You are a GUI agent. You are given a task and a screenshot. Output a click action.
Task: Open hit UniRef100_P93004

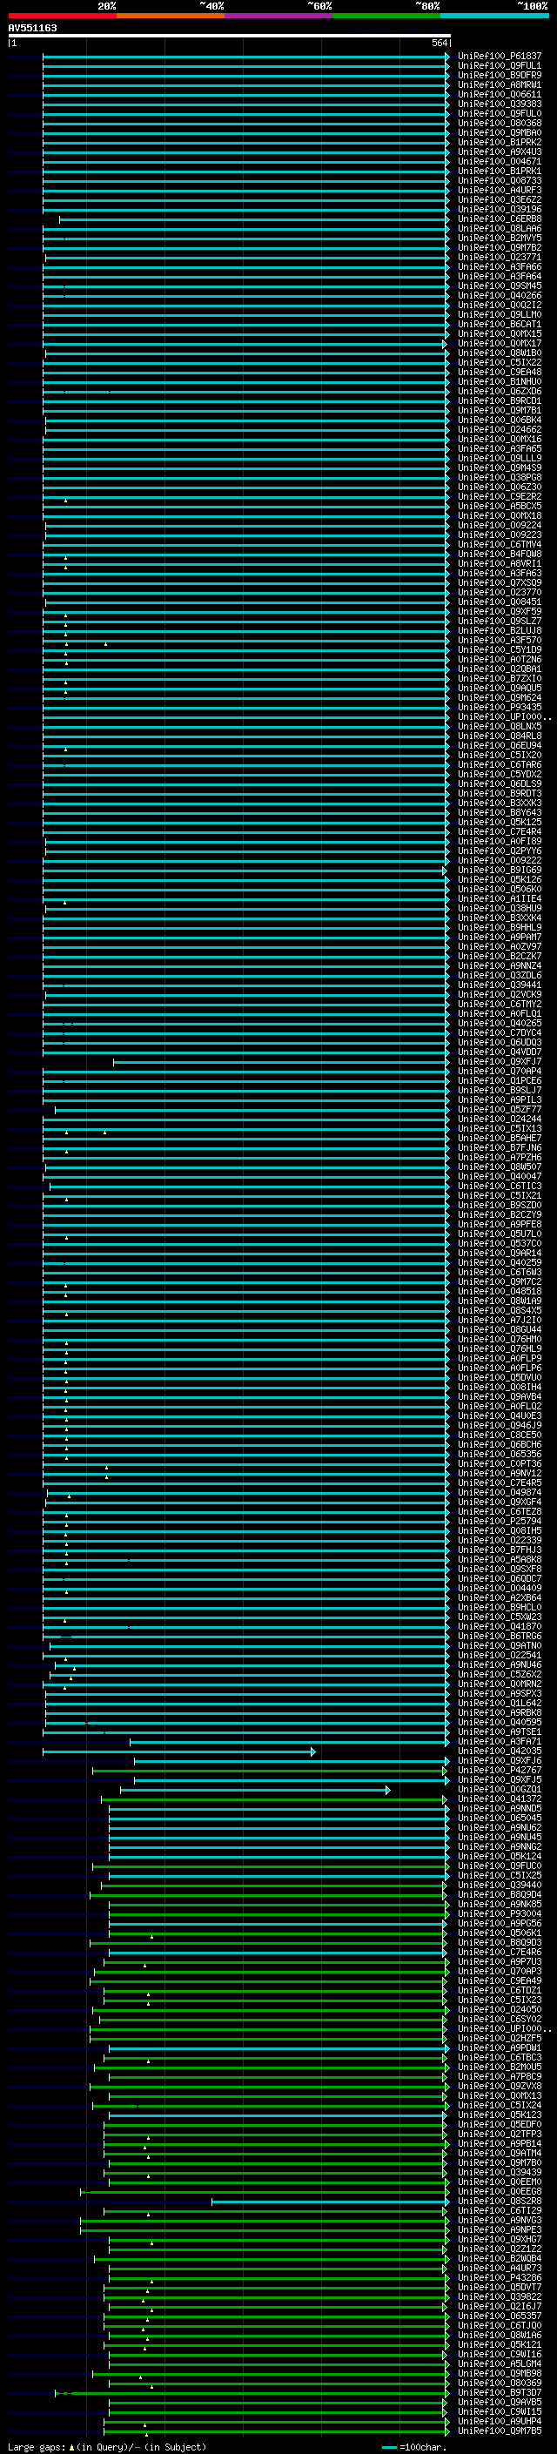coord(500,1913)
